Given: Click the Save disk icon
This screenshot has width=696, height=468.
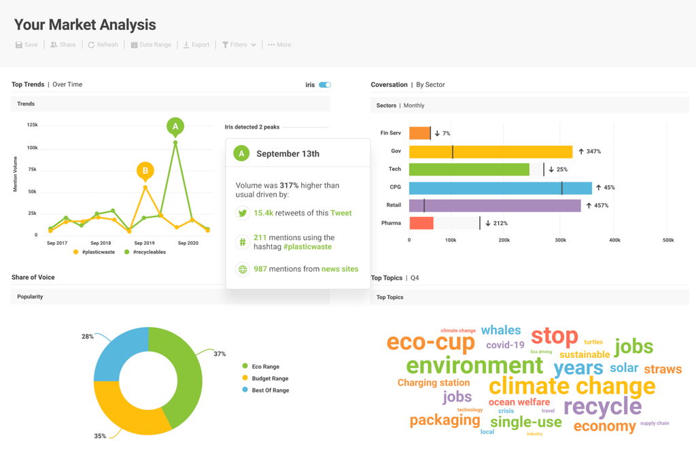Looking at the screenshot, I should tap(19, 45).
